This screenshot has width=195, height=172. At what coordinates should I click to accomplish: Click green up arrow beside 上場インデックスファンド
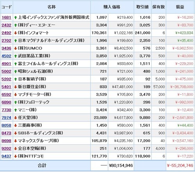tap(16, 18)
